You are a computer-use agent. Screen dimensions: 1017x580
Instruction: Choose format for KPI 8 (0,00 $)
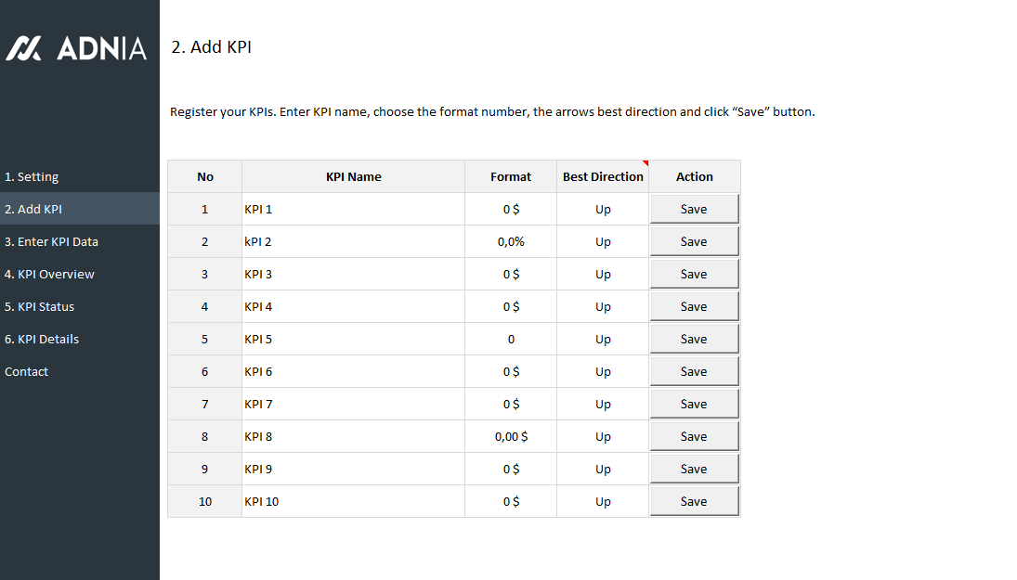(x=511, y=436)
